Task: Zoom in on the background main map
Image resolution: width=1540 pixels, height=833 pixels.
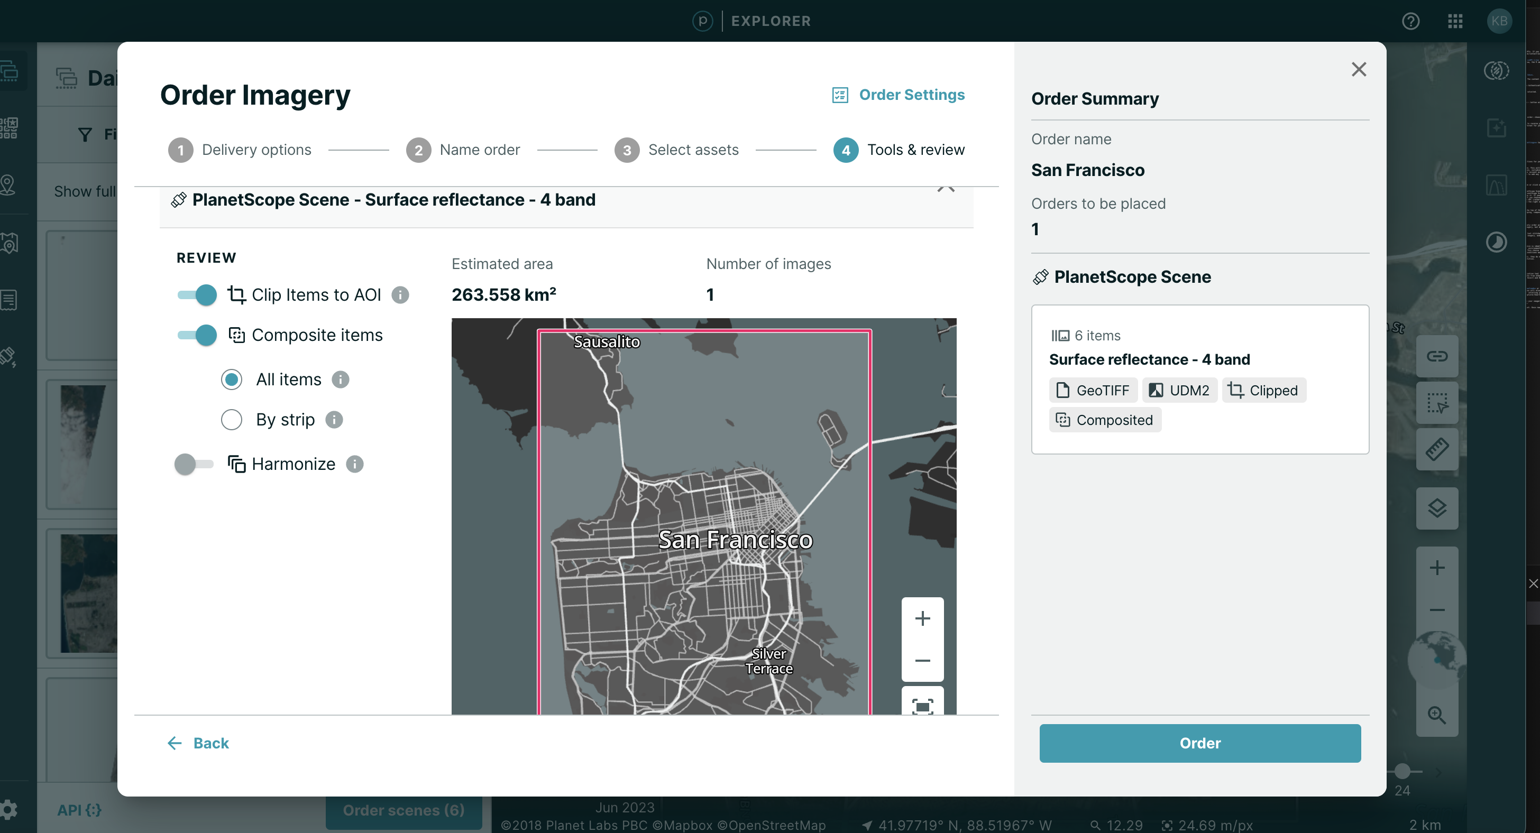Action: click(1436, 568)
